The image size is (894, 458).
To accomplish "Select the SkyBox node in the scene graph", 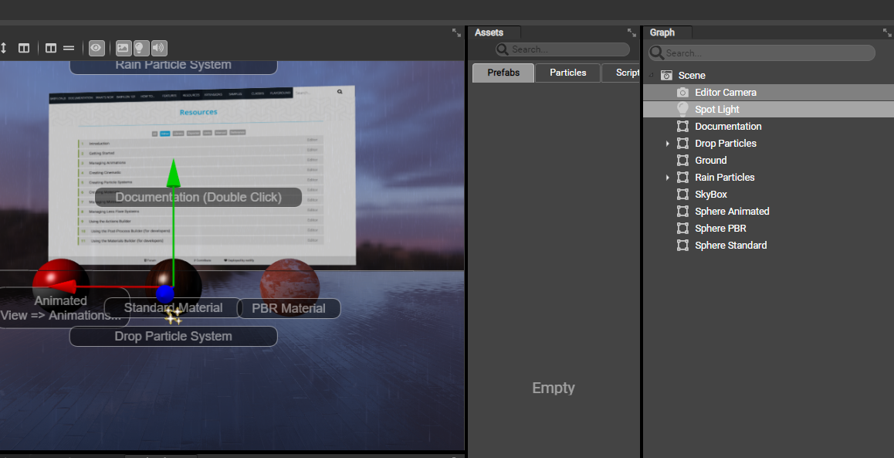I will [711, 194].
